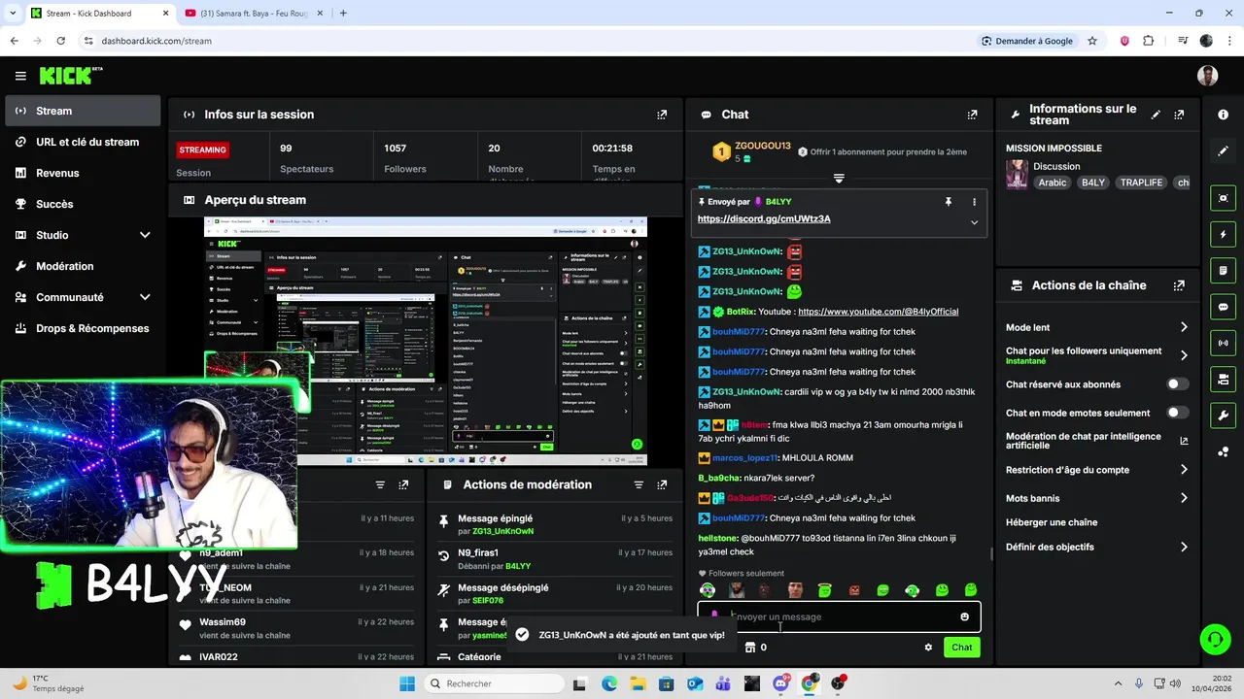
Task: Open chat settings gear icon
Action: coord(928,648)
